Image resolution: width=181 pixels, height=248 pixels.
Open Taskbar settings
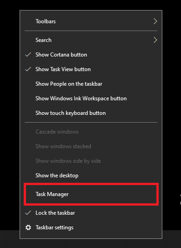tap(91, 227)
